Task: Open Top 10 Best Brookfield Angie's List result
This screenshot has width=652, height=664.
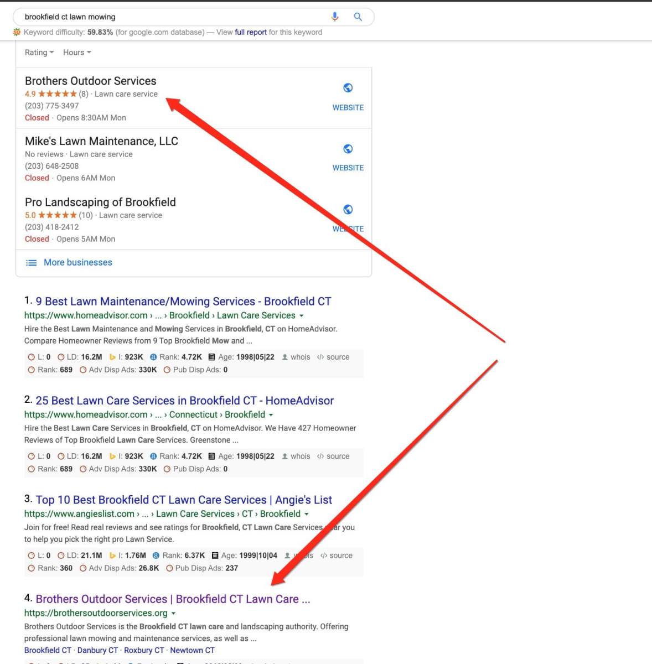Action: 184,500
